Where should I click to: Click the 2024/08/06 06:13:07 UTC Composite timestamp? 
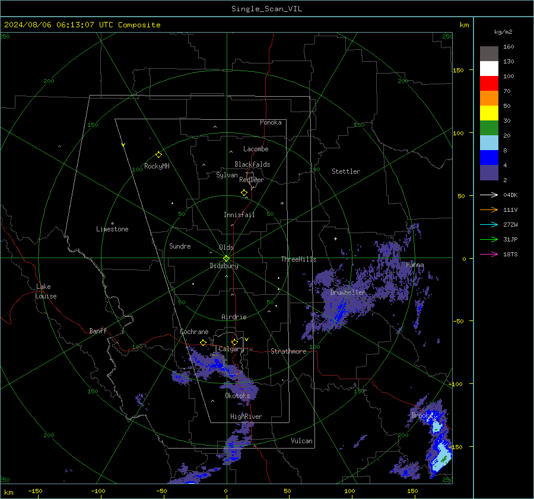(82, 25)
